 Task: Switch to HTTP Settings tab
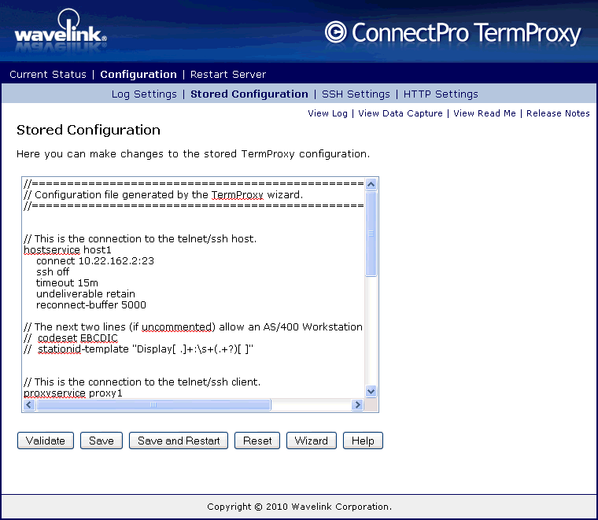click(441, 94)
